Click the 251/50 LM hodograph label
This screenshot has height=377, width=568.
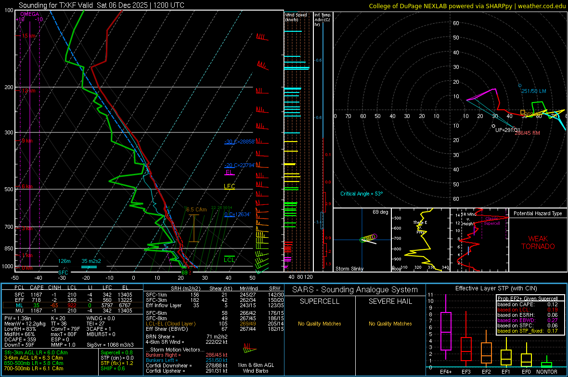[534, 91]
